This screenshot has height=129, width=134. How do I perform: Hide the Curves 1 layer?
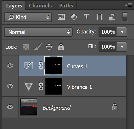(10, 66)
